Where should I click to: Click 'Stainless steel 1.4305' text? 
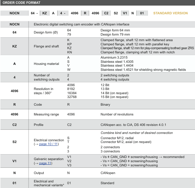point(117,62)
